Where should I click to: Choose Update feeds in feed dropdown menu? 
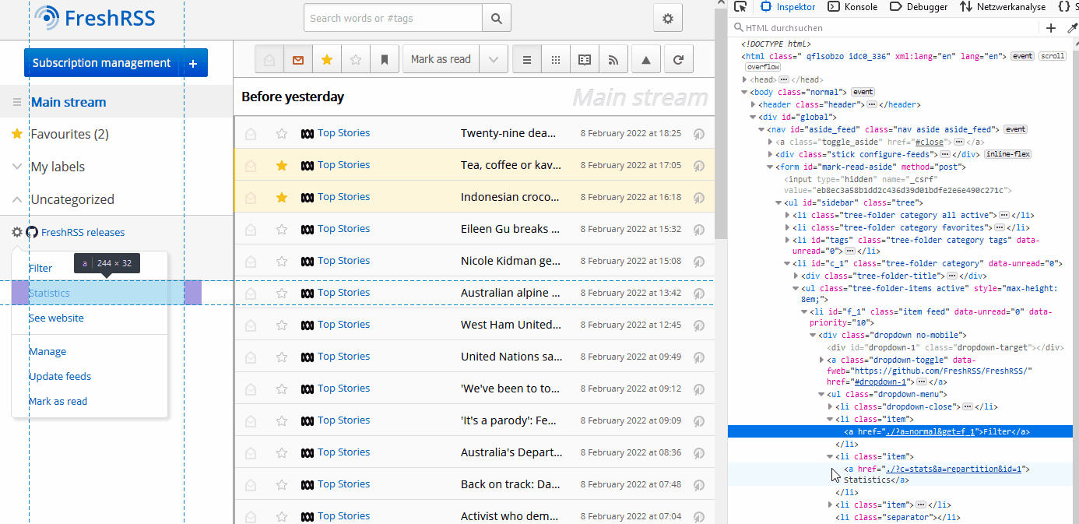(x=60, y=376)
